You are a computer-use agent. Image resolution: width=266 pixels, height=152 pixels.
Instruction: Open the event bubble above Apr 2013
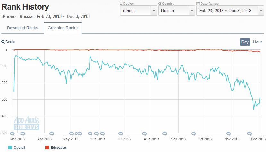point(51,134)
